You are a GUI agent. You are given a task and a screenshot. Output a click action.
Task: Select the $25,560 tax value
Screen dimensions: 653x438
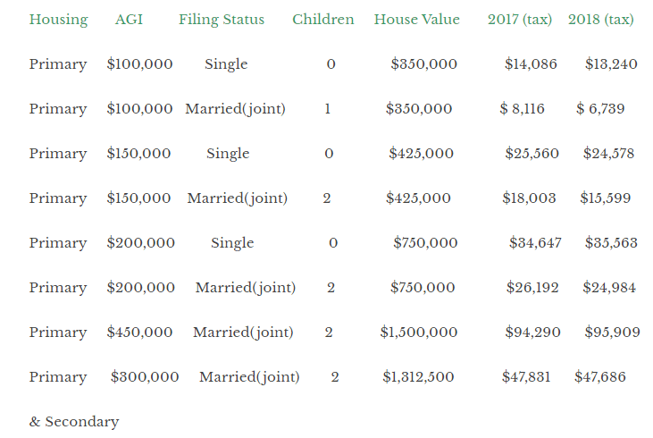[x=532, y=154]
